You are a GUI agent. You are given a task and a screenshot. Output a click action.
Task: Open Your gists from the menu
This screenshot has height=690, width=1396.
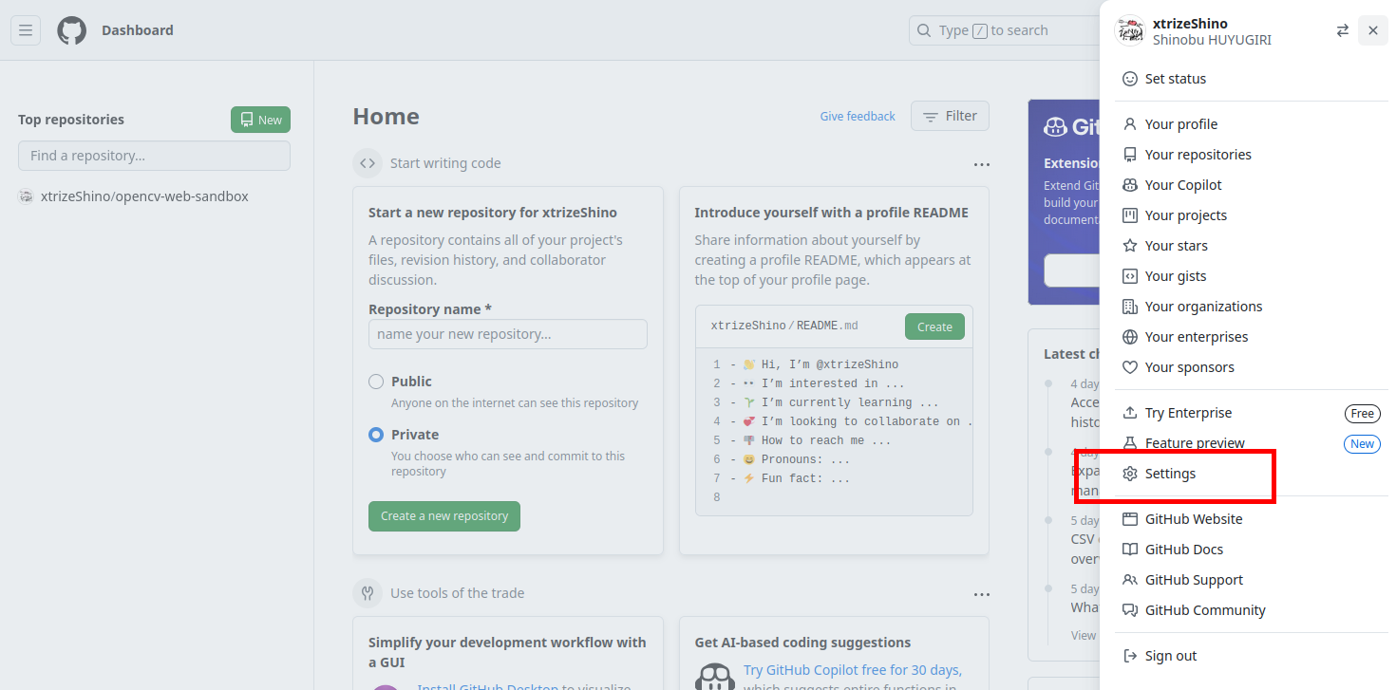(x=1175, y=275)
